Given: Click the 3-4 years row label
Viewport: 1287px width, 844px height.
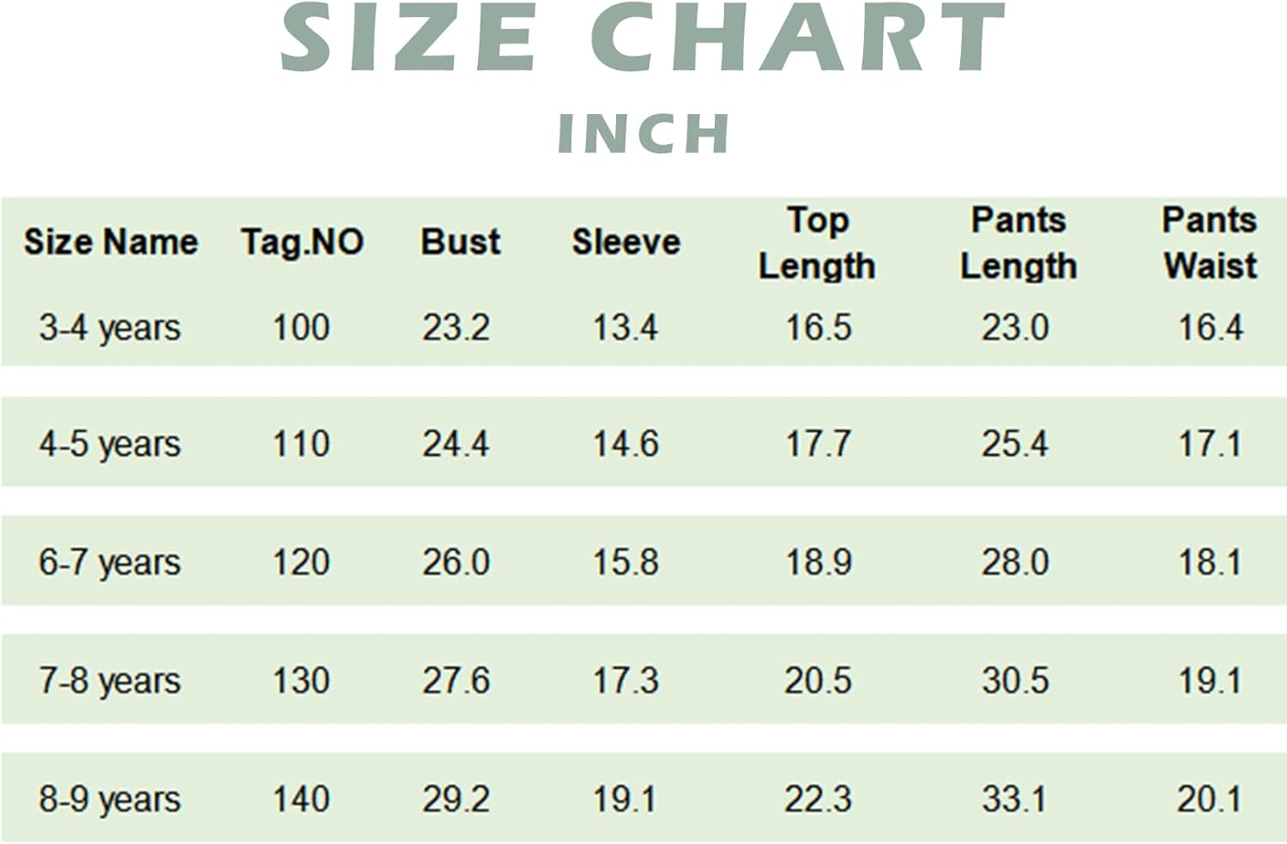Looking at the screenshot, I should (x=110, y=328).
